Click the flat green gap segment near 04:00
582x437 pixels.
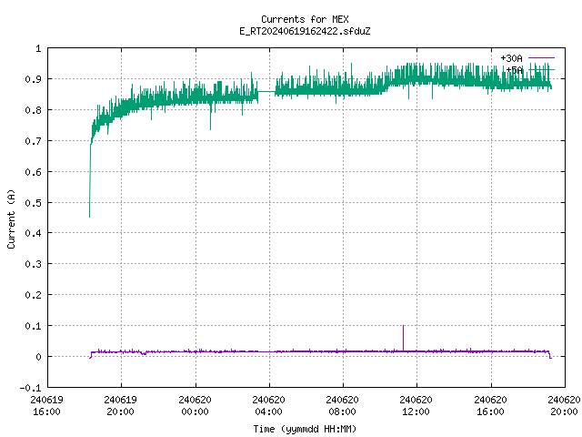click(266, 91)
